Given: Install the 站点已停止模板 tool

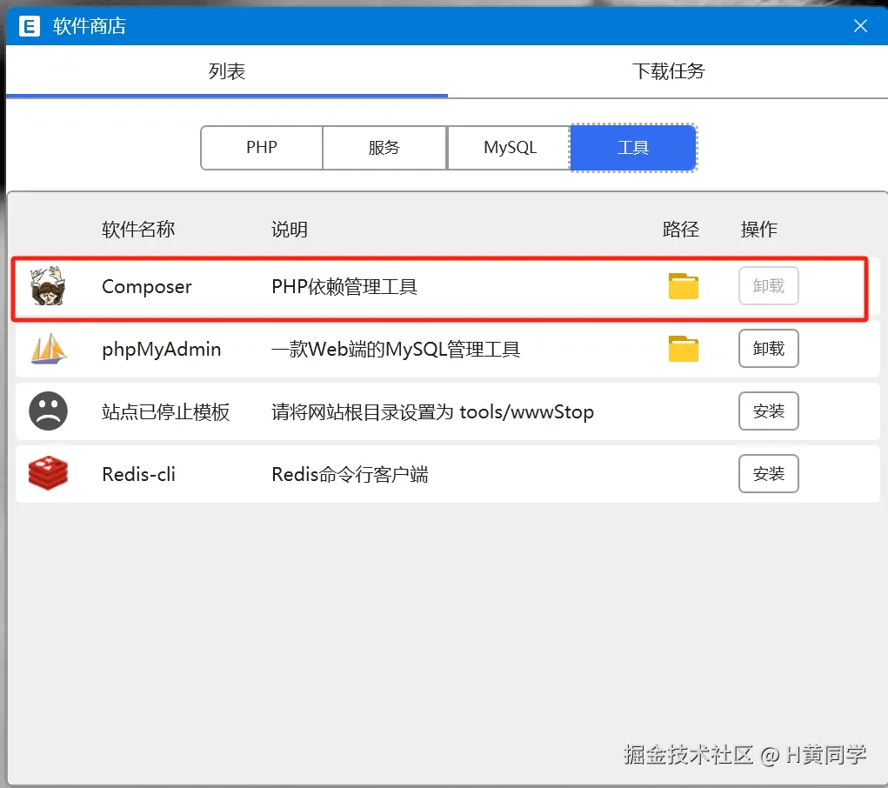Looking at the screenshot, I should (x=769, y=411).
